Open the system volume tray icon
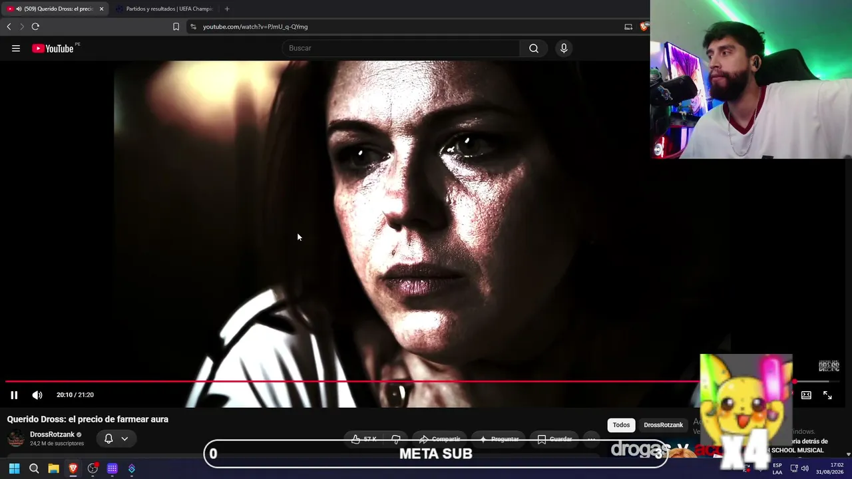852x479 pixels. pyautogui.click(x=805, y=468)
